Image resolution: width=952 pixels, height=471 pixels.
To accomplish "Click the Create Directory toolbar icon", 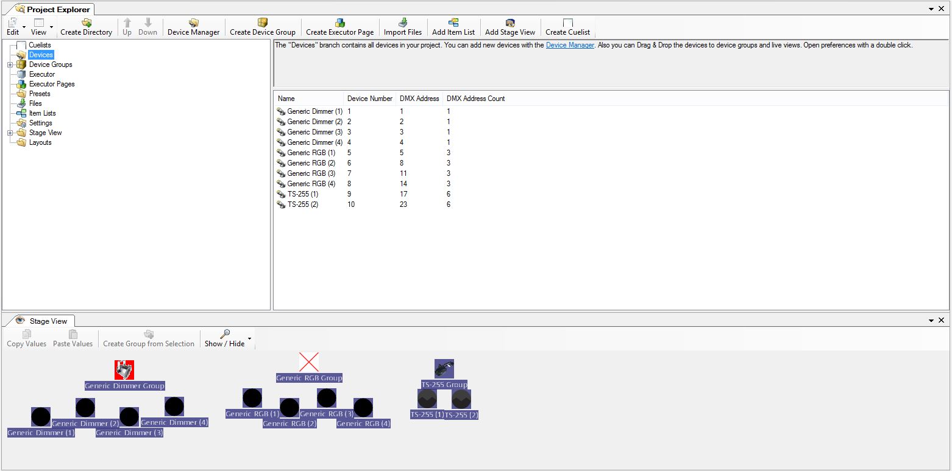I will 86,23.
